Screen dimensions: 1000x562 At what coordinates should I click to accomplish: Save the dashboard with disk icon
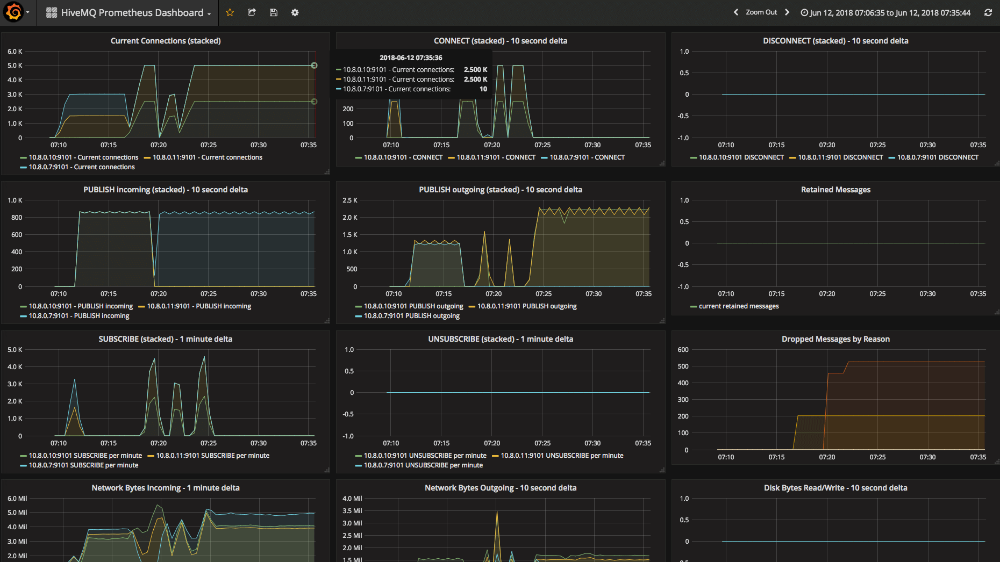coord(273,12)
